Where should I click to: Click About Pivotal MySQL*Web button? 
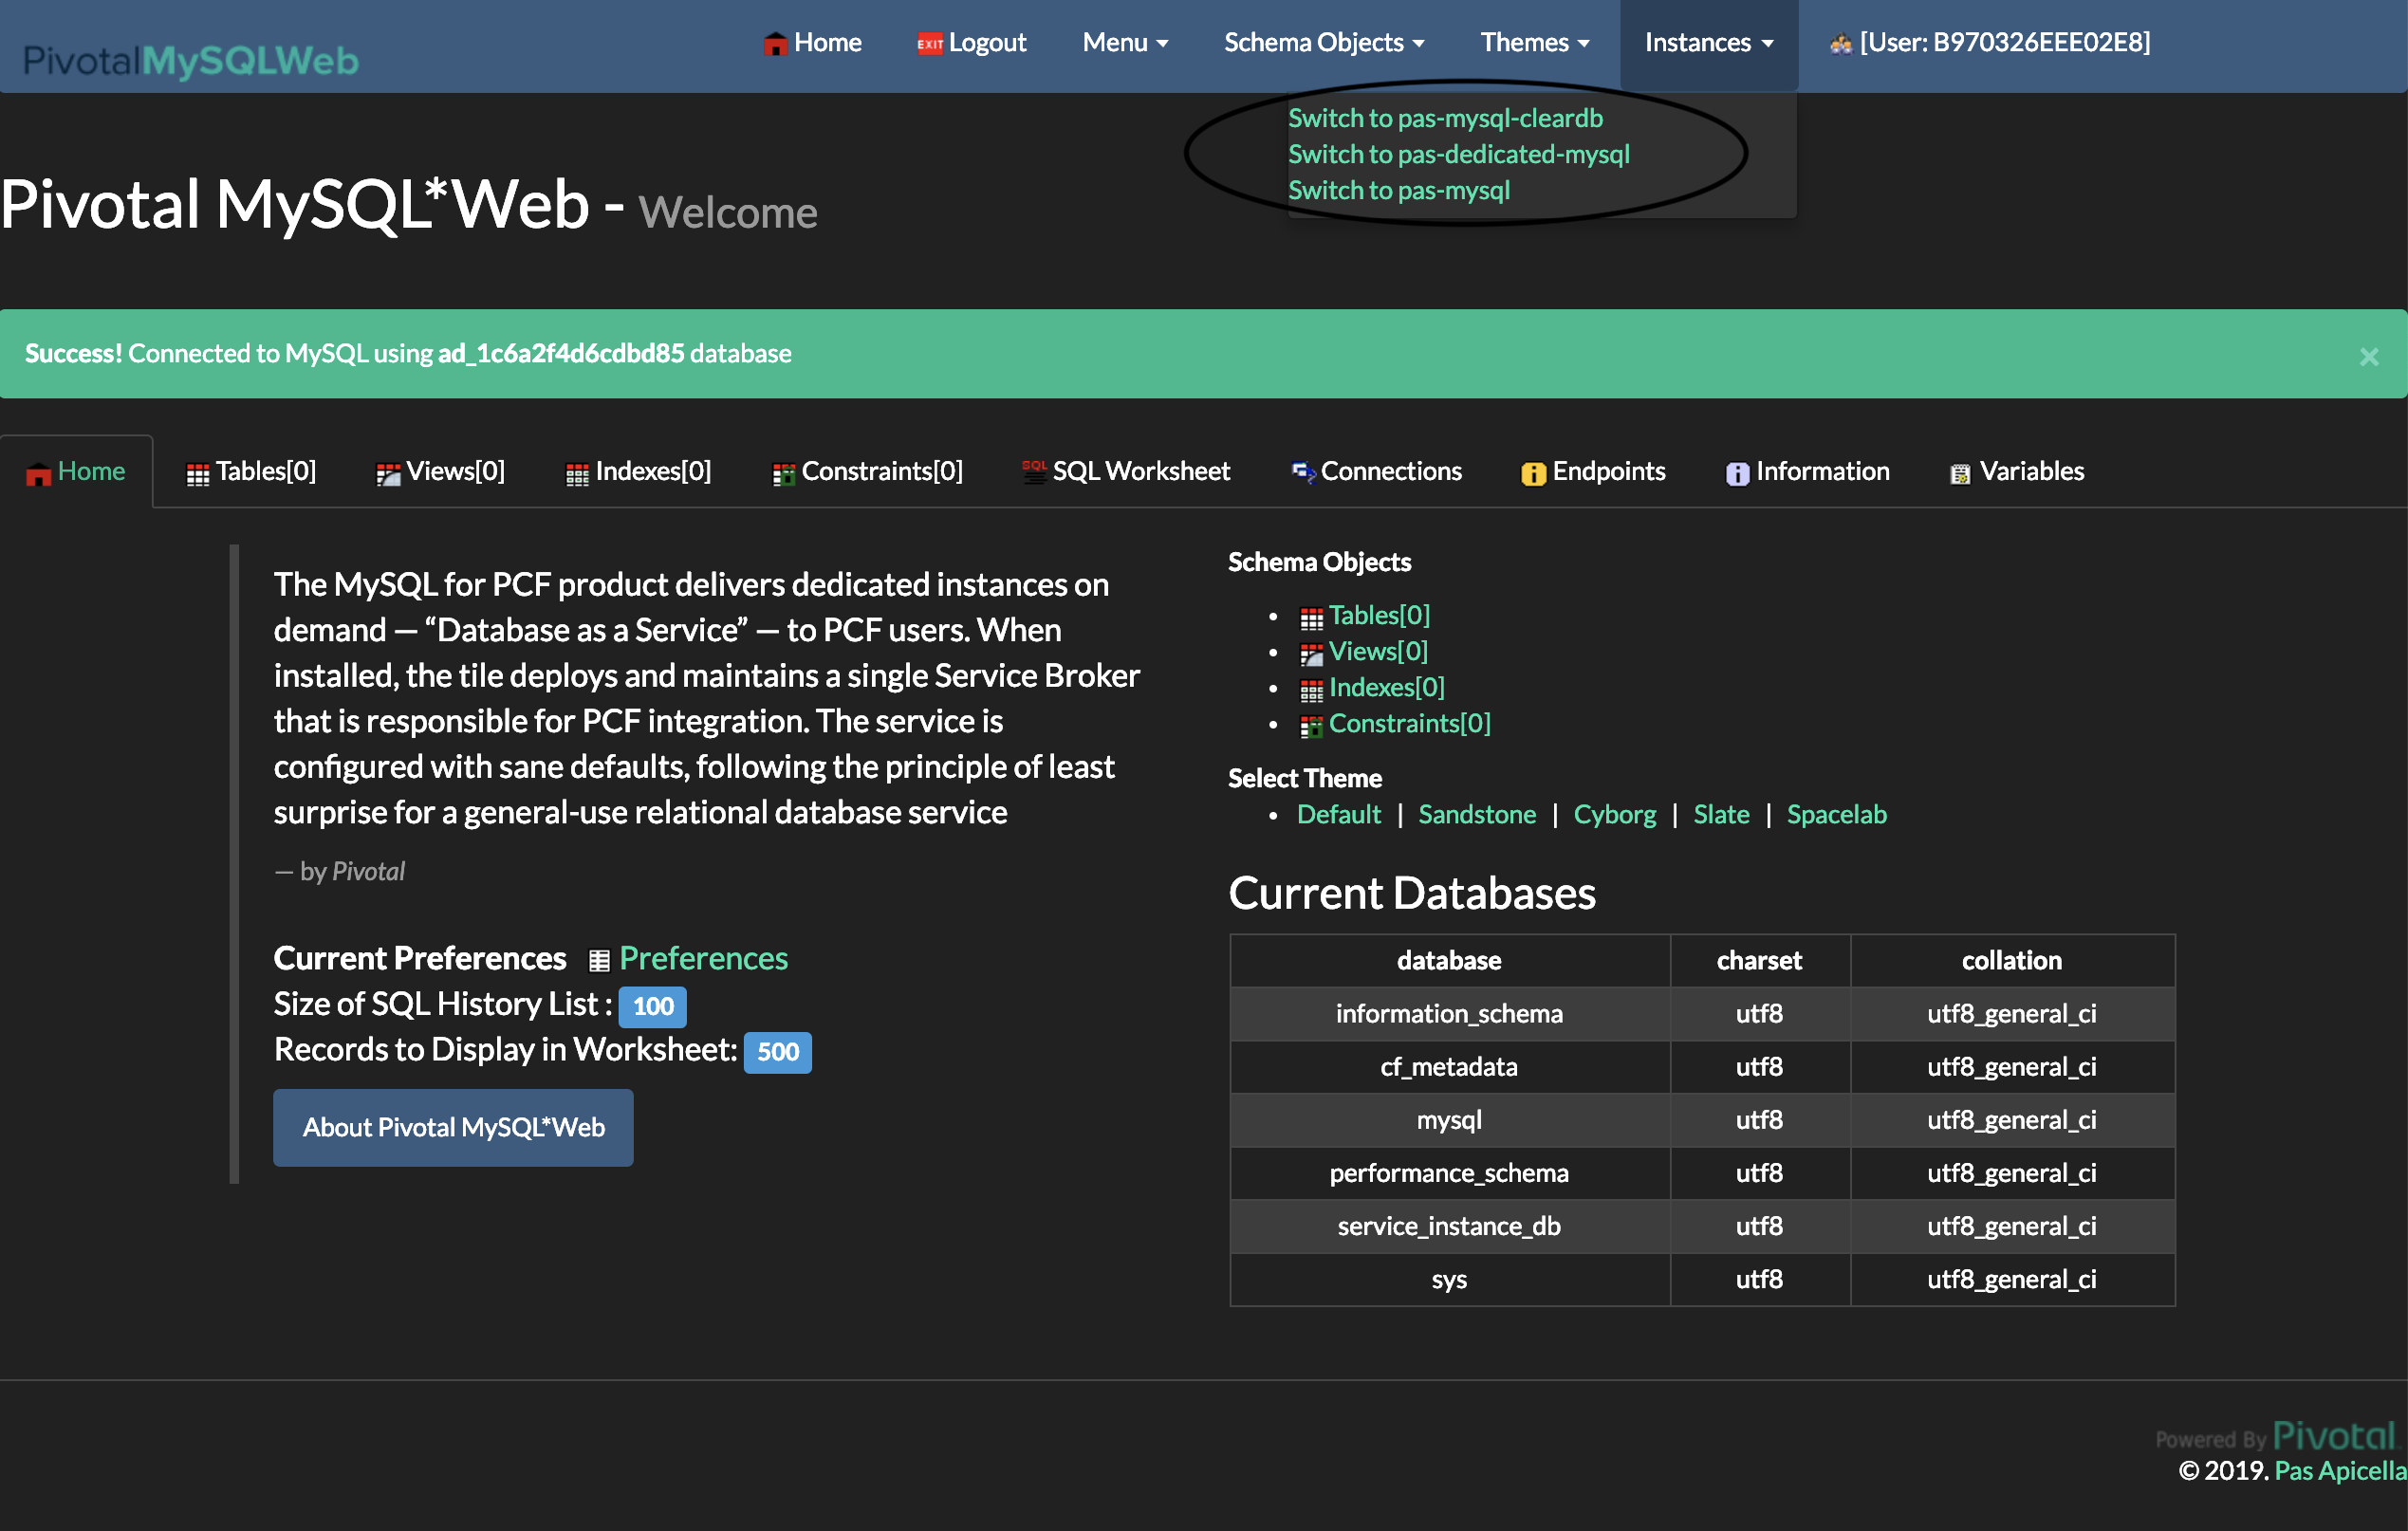pyautogui.click(x=453, y=1127)
